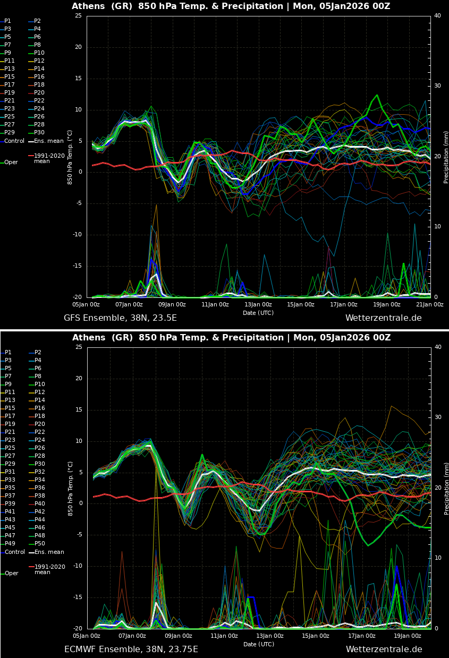Image resolution: width=449 pixels, height=658 pixels.
Task: Open Wetterzentrale.de link under the ECMWF chart
Action: (x=384, y=650)
